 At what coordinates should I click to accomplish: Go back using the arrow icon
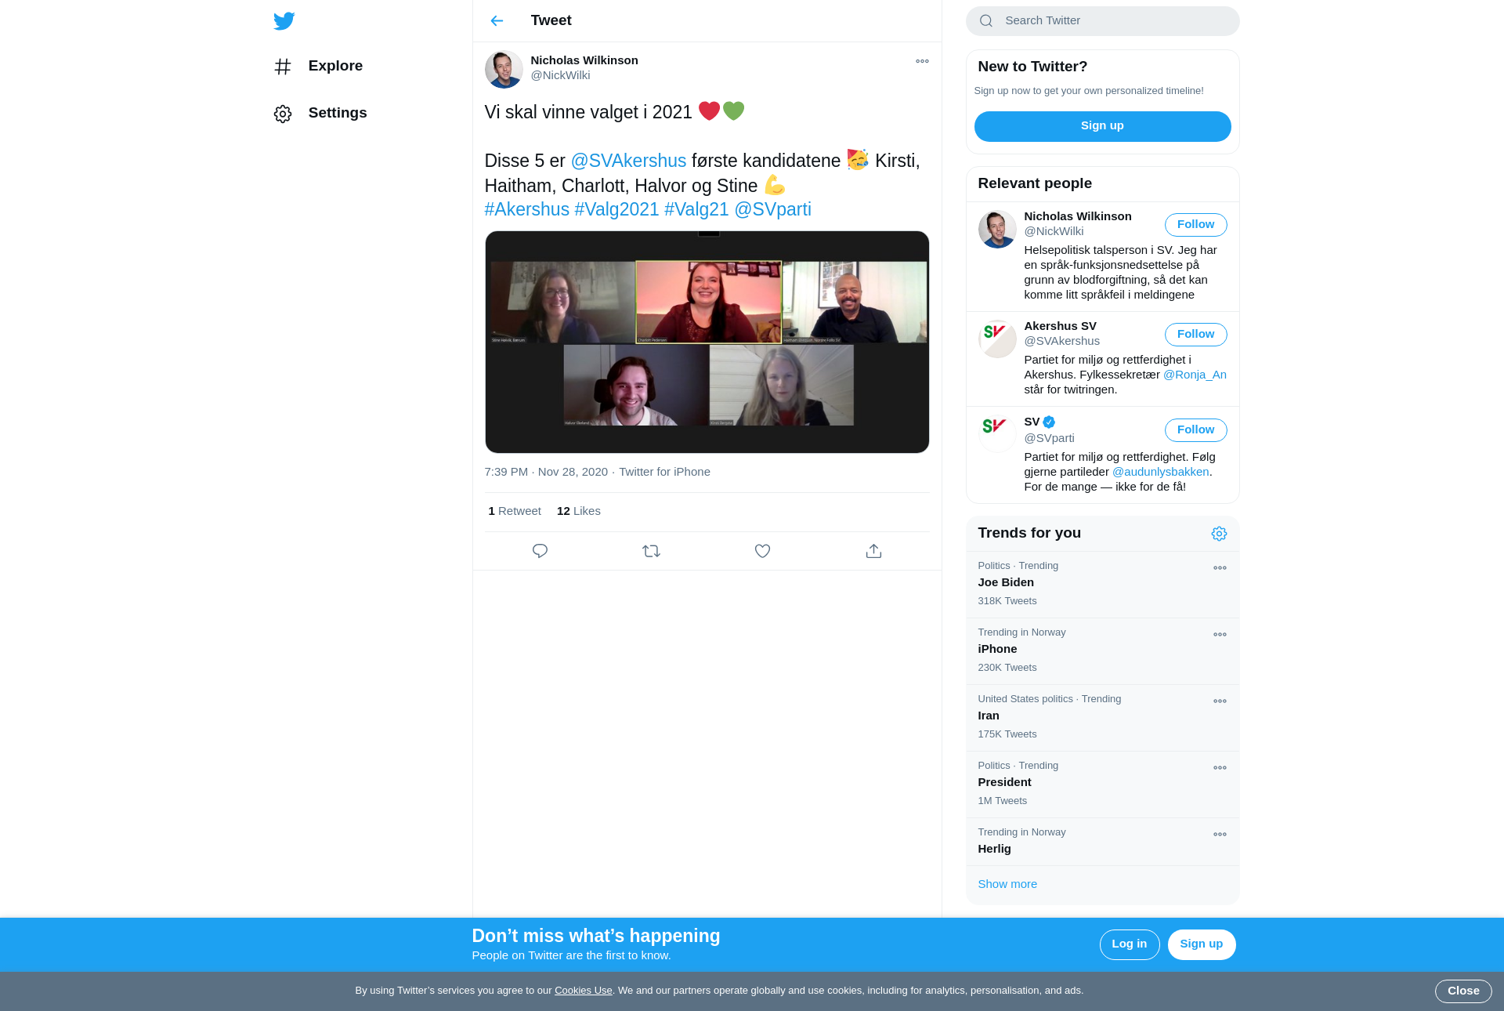pos(497,21)
